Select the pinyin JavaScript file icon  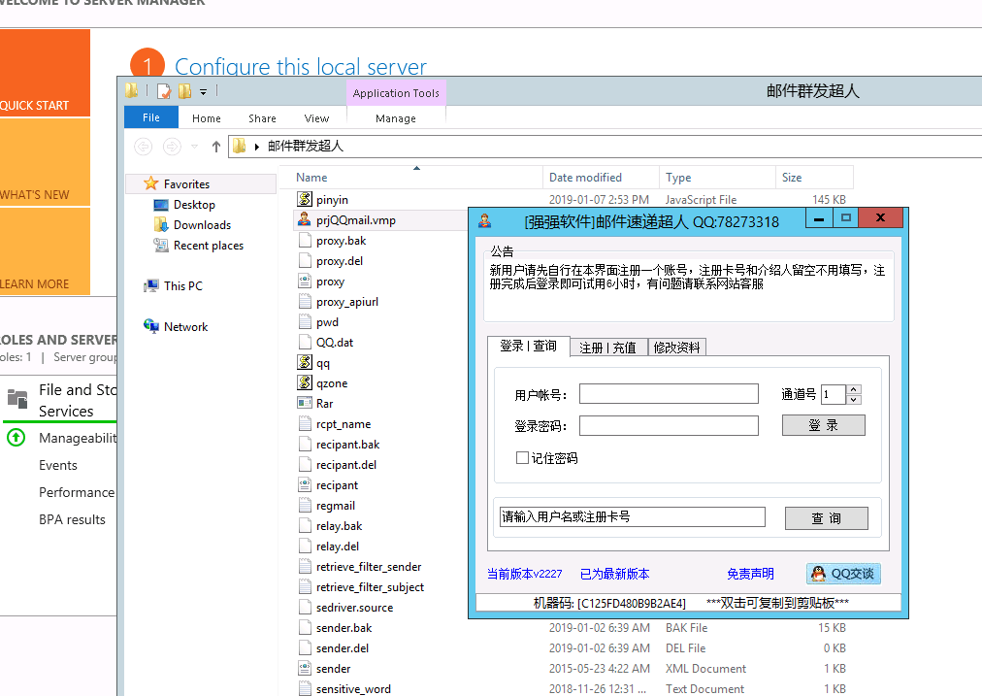point(305,199)
